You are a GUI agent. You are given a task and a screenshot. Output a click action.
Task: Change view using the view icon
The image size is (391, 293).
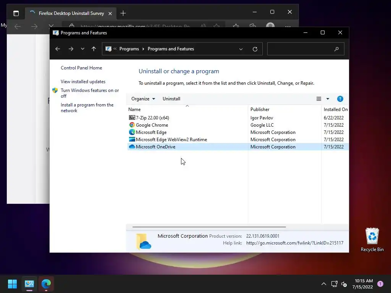pyautogui.click(x=319, y=99)
